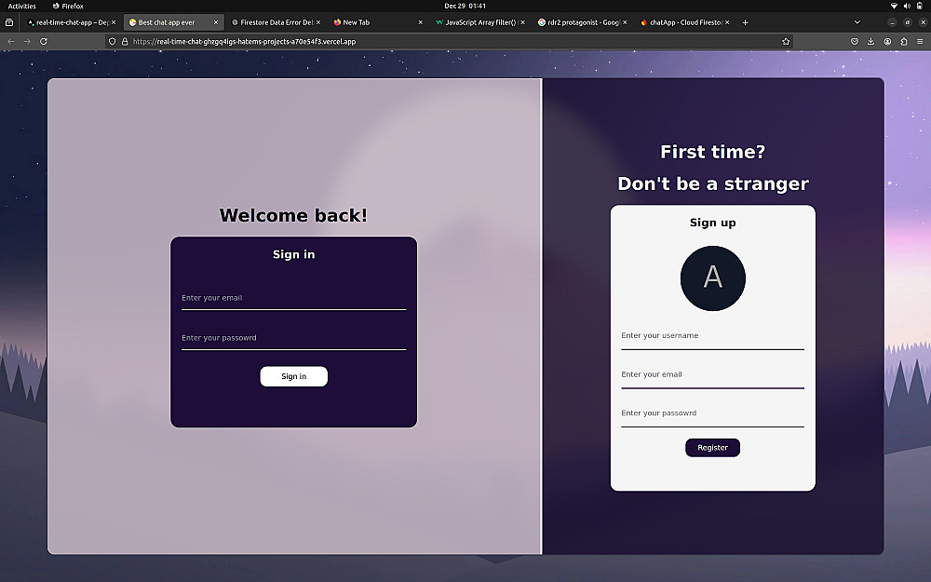Viewport: 931px width, 582px height.
Task: Click the site security padlock icon
Action: (125, 42)
